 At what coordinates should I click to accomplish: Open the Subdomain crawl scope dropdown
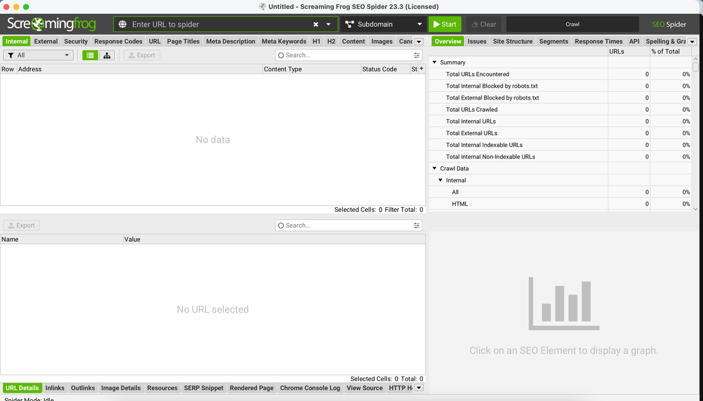[x=384, y=24]
